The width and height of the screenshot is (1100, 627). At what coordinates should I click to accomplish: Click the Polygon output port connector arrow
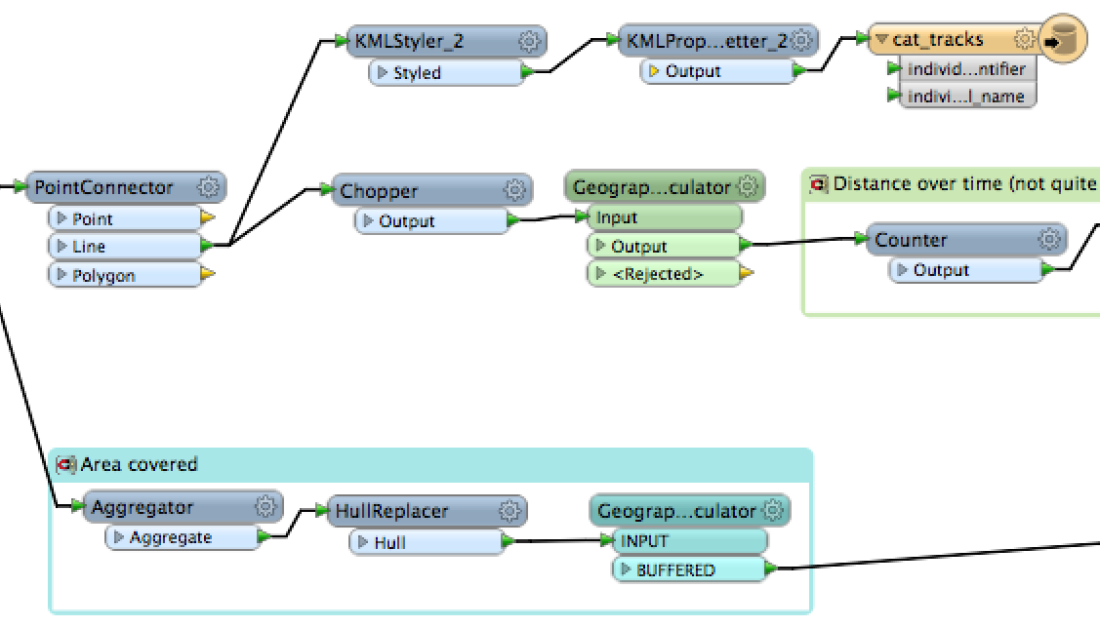207,276
